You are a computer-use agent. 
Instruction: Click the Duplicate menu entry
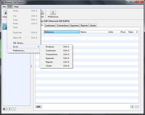point(24,33)
